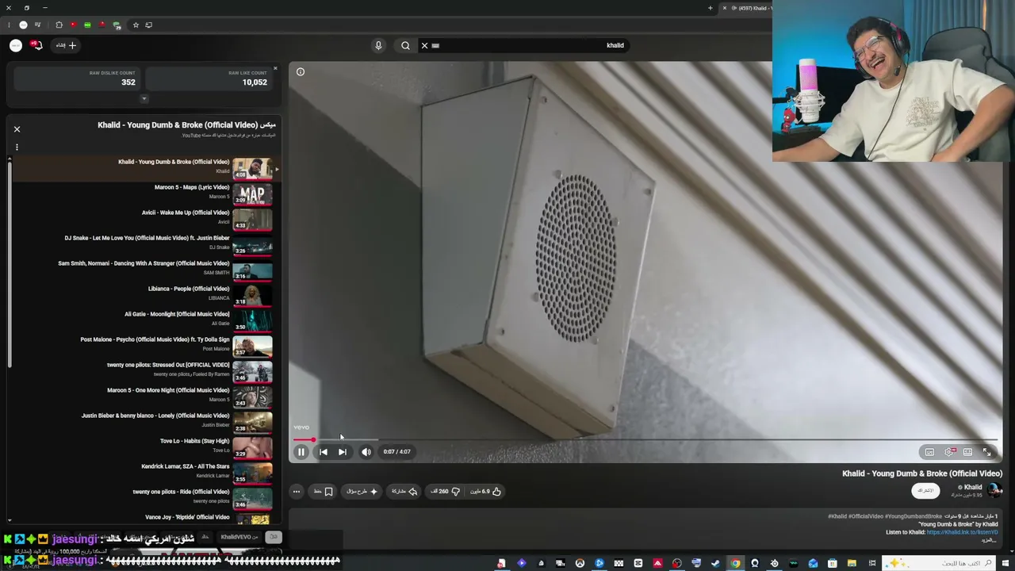This screenshot has height=571, width=1015.
Task: Open Chrome three-dot menu
Action: [9, 25]
